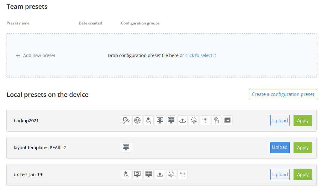Open the 'click to select it' file link
323x189 pixels.
click(x=200, y=55)
